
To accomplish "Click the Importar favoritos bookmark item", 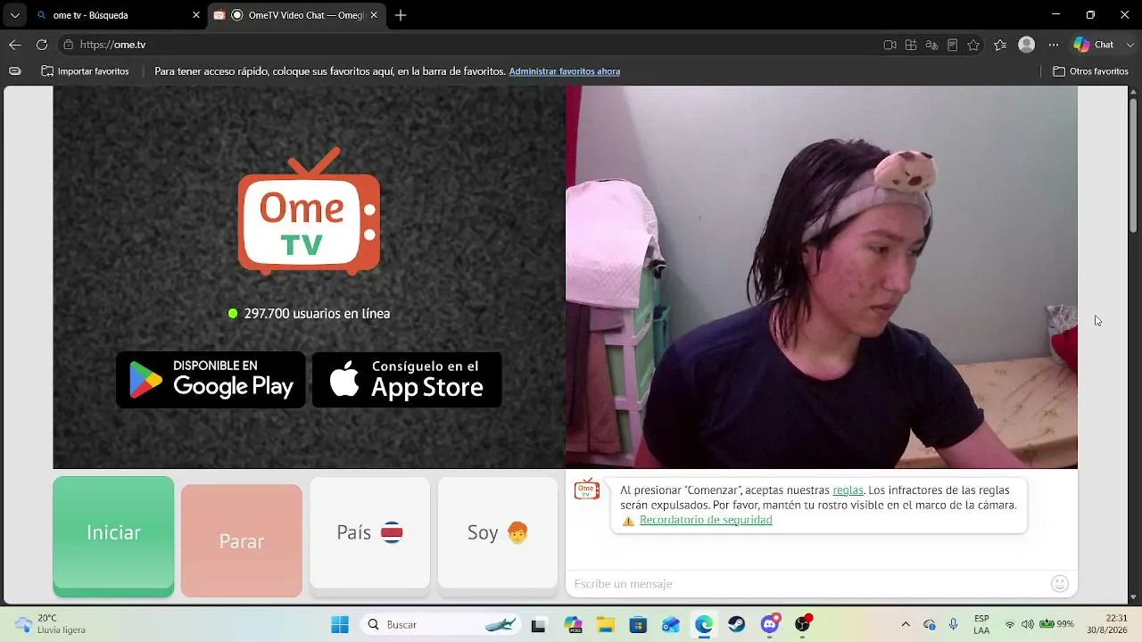I will tap(86, 71).
